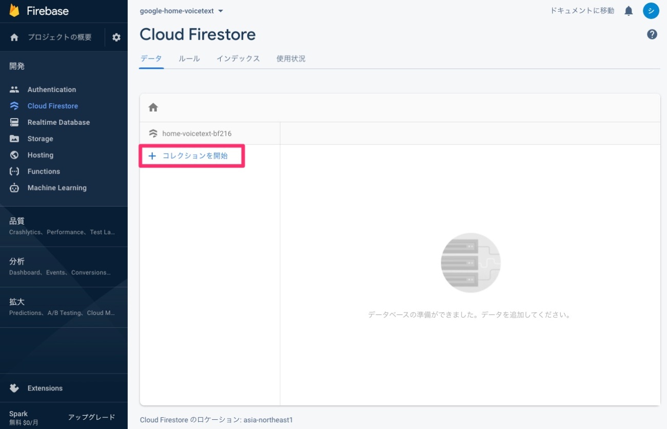Viewport: 667px width, 429px height.
Task: Open Extensions in the sidebar
Action: tap(45, 388)
